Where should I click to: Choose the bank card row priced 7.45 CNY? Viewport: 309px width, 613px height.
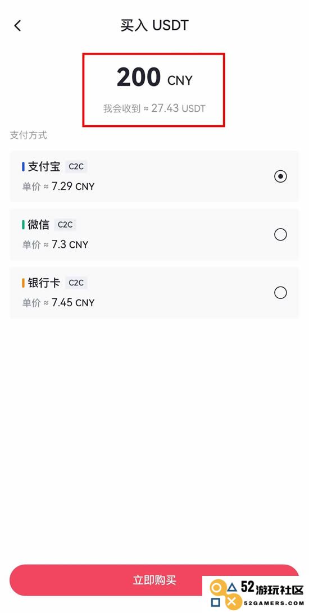154,292
